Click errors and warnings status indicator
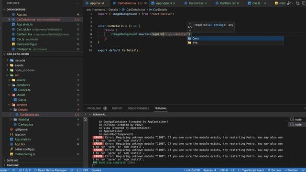 click(25, 170)
